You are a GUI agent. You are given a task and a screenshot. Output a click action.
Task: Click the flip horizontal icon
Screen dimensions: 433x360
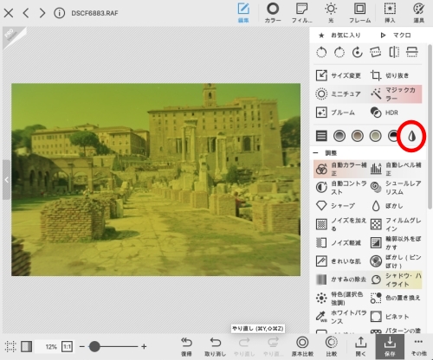click(394, 52)
